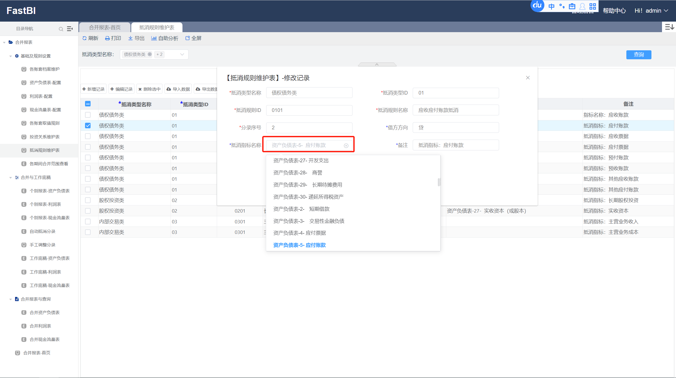Remove the 债权债务类 filter tag
Image resolution: width=676 pixels, height=378 pixels.
(150, 54)
